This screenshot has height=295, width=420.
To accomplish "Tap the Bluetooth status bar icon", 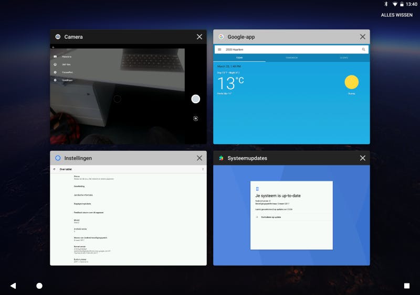I will coord(386,4).
